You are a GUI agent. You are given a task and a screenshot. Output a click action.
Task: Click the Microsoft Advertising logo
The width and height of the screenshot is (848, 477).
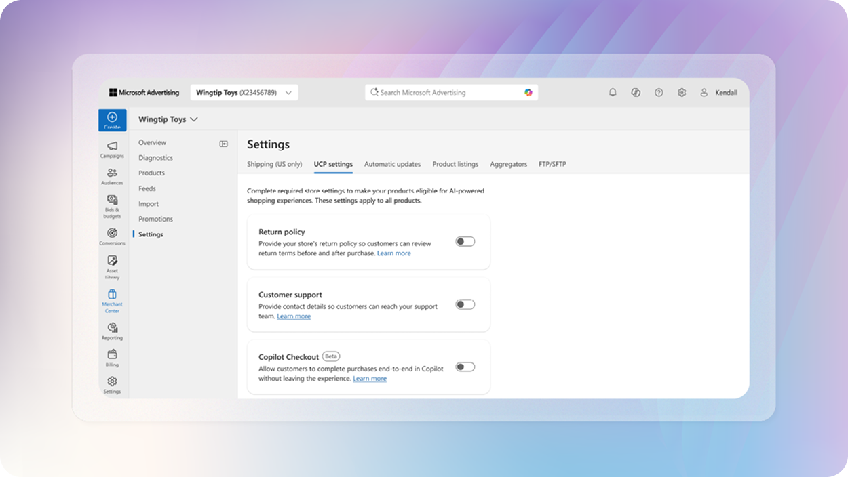point(144,92)
